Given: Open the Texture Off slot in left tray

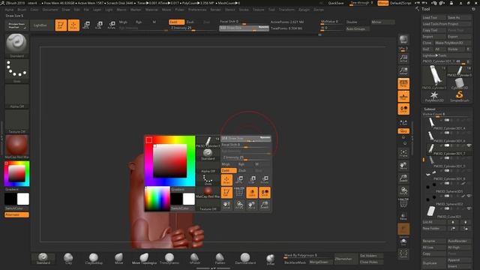Looking at the screenshot, I should tap(16, 121).
